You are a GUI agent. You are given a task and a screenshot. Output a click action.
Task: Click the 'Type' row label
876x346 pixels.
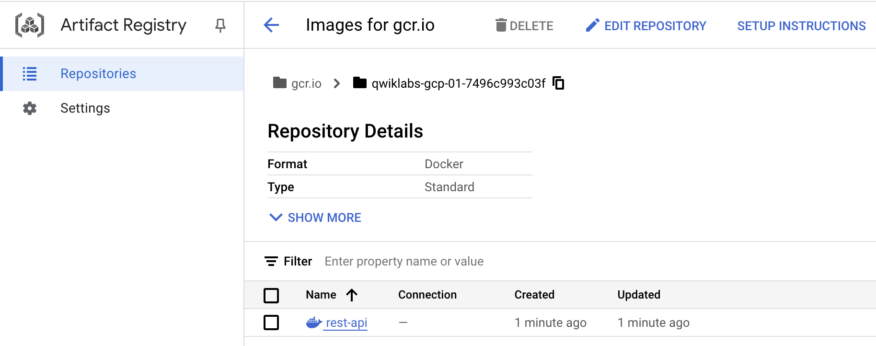pos(281,187)
